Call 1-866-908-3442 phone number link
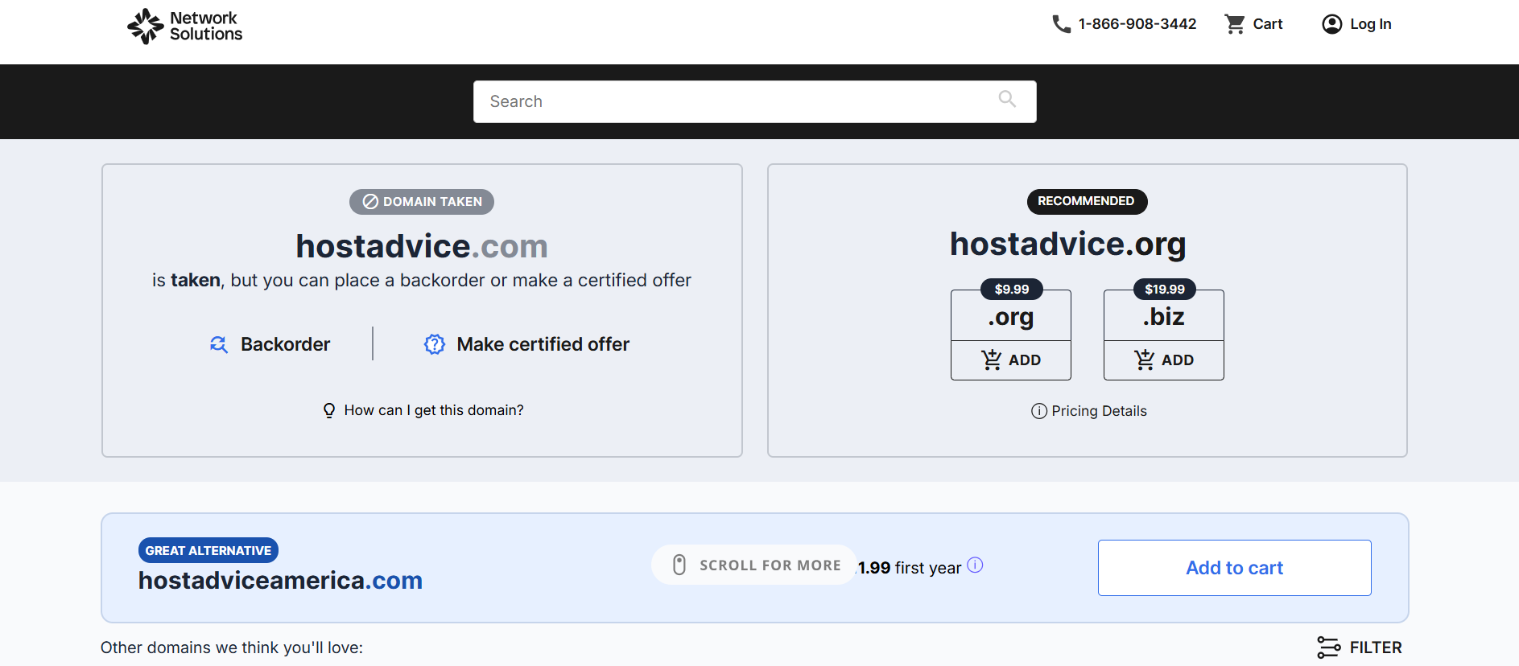The height and width of the screenshot is (666, 1519). point(1137,24)
